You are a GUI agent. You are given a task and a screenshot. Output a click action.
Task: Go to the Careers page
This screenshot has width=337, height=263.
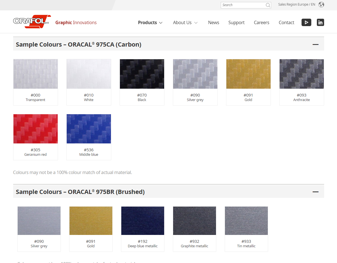tap(262, 22)
